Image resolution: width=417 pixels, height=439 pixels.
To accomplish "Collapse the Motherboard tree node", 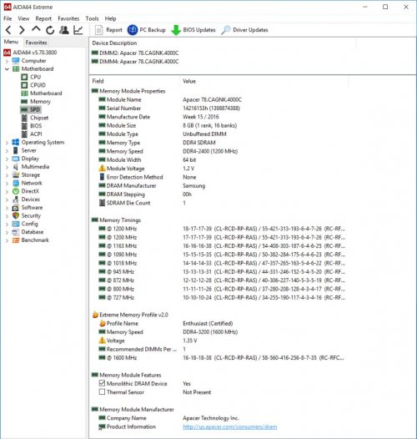I will (x=7, y=69).
